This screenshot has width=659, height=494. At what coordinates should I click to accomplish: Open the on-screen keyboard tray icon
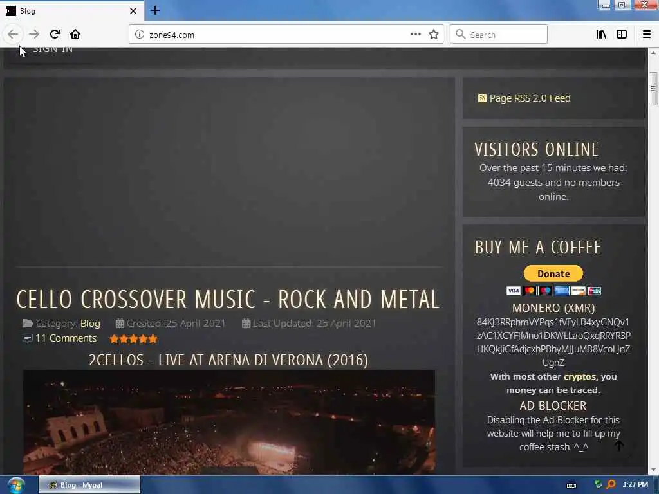coord(571,485)
